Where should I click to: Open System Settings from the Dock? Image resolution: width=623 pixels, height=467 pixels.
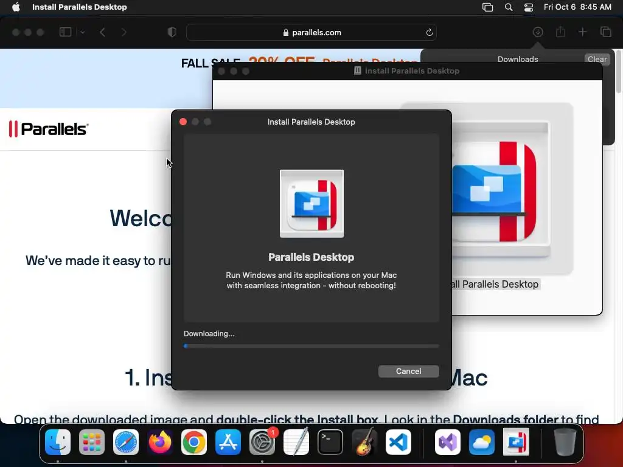tap(262, 442)
